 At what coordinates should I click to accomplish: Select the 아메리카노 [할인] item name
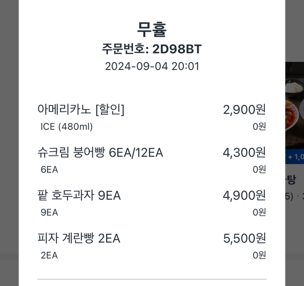click(x=81, y=109)
